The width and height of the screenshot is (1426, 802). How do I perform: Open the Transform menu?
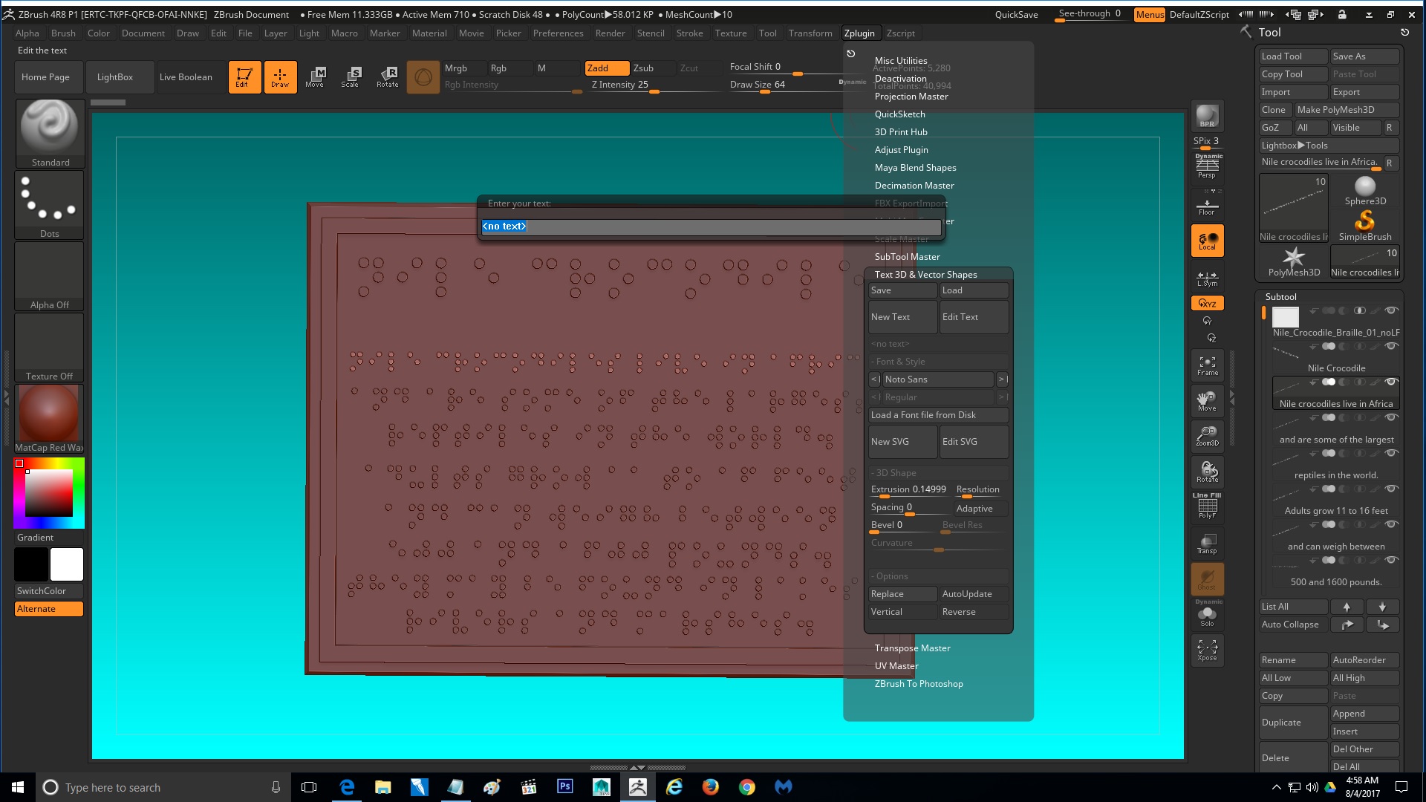pyautogui.click(x=810, y=33)
